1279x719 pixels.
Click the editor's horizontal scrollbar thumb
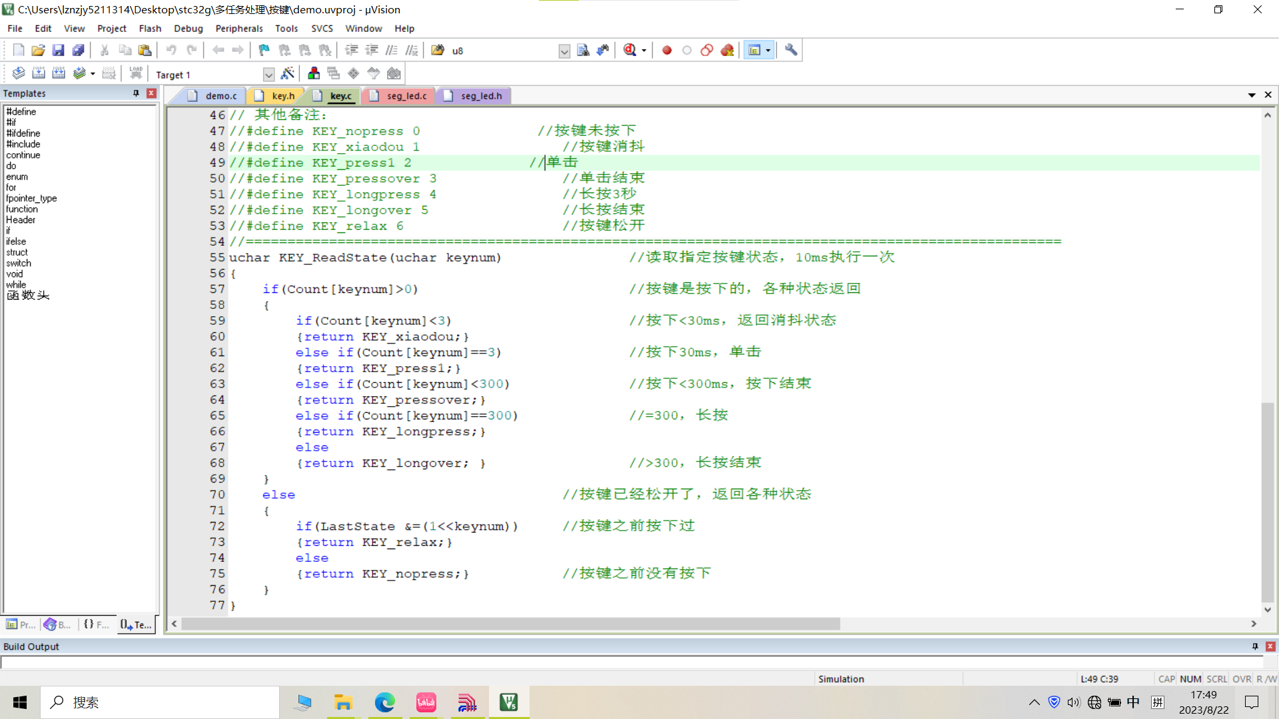coord(511,624)
